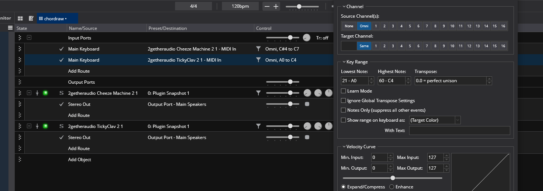Click the down-arrow icon on TickyClav row
This screenshot has height=191, width=543.
point(37,126)
